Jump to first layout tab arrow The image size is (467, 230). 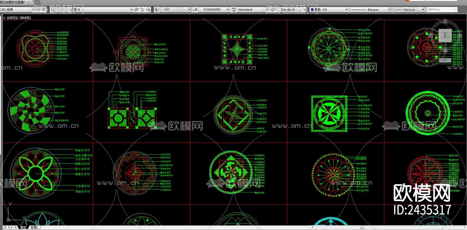(5, 227)
